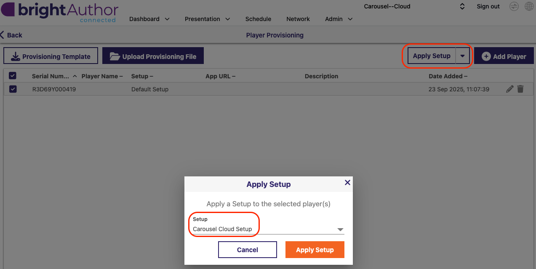Delete player R3D69Y000419 with trash icon

click(x=520, y=89)
